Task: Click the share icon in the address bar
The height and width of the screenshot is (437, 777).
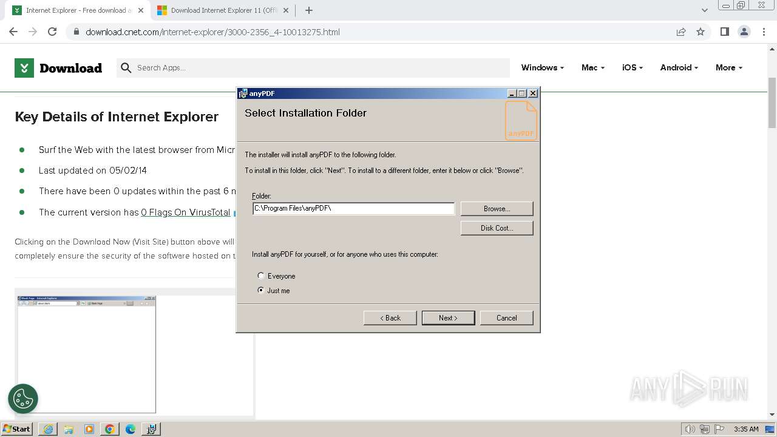Action: [681, 32]
